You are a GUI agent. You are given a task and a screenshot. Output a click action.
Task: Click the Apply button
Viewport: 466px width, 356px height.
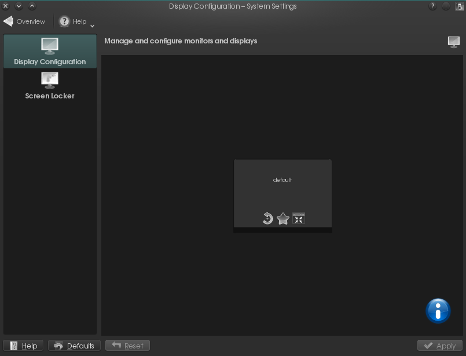coord(439,346)
